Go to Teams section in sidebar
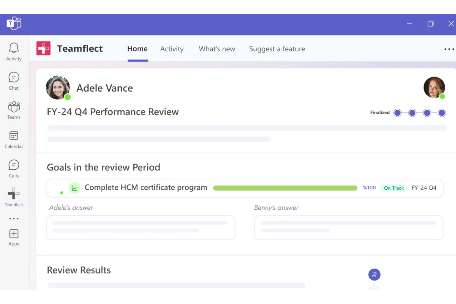Viewport: 456px width, 304px height. [14, 110]
